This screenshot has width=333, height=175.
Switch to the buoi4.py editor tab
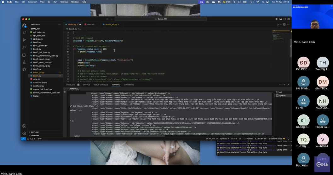(73, 25)
